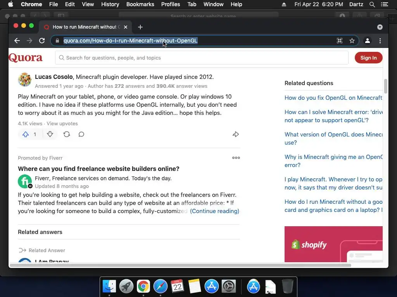This screenshot has width=397, height=297.
Task: Bookmark this page with the star icon
Action: tap(352, 41)
